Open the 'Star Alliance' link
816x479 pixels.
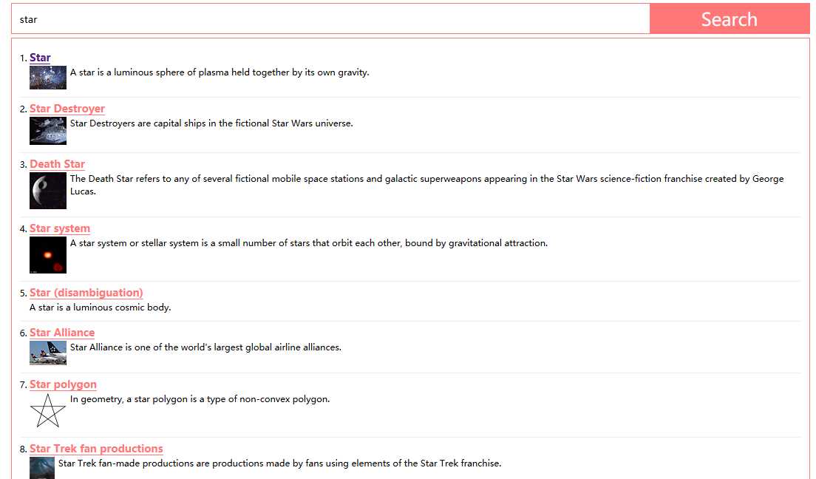pyautogui.click(x=62, y=333)
